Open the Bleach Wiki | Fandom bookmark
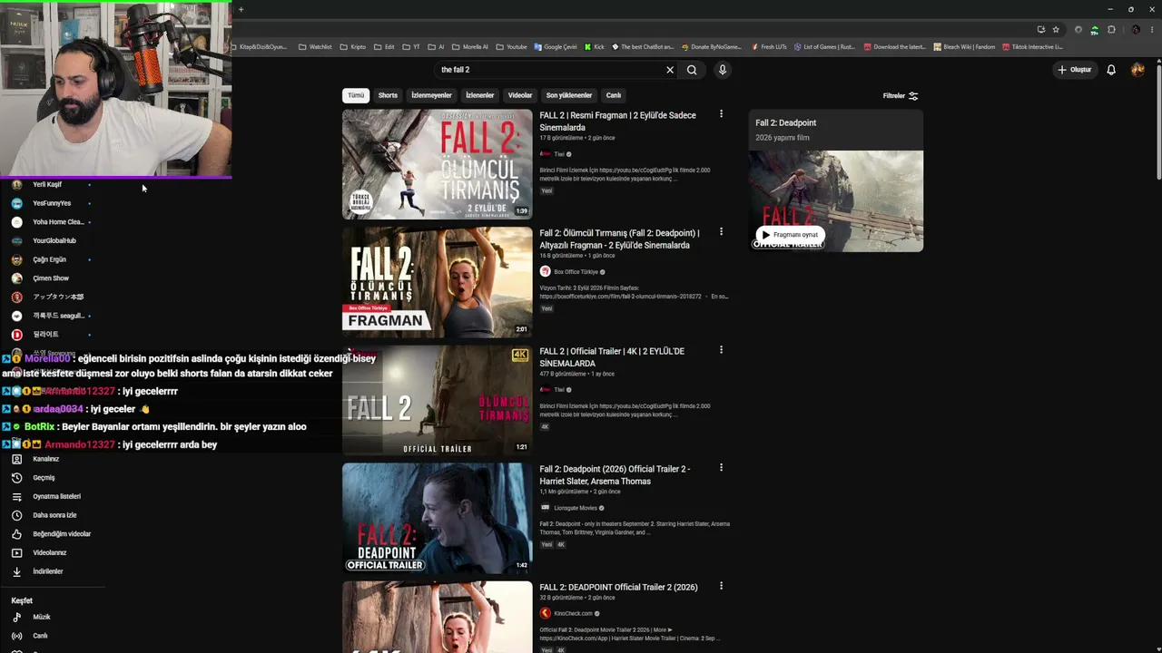 pyautogui.click(x=964, y=47)
